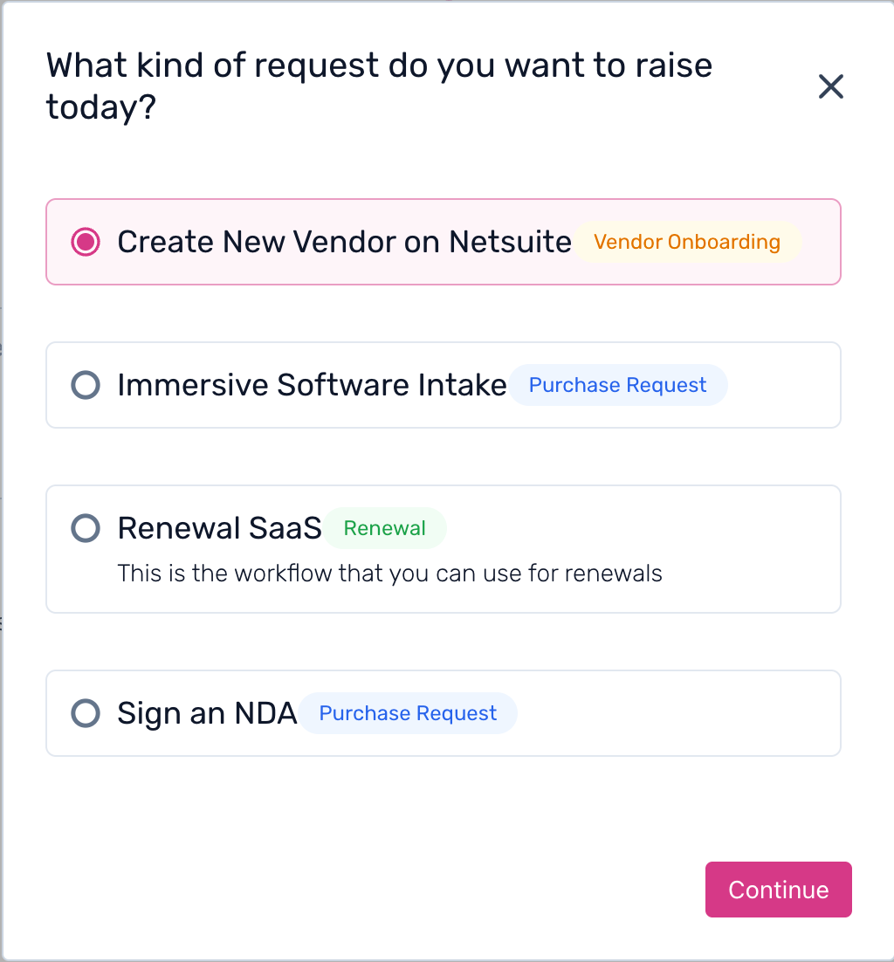The width and height of the screenshot is (894, 962).
Task: Click Purchase Request tag beside Sign an NDA
Action: (408, 713)
